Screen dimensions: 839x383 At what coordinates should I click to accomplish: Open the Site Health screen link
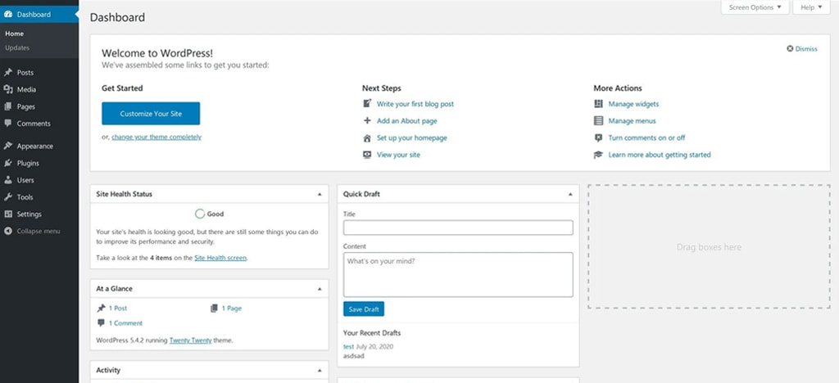pyautogui.click(x=220, y=258)
